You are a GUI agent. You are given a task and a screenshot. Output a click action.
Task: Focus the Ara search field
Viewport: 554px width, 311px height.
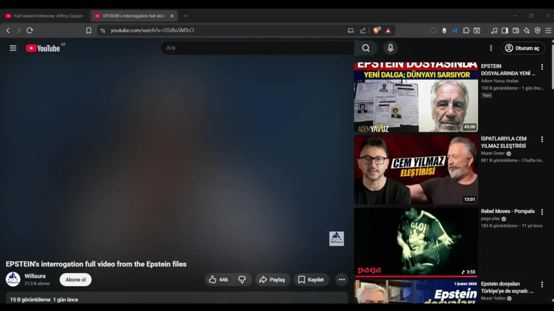tap(258, 48)
